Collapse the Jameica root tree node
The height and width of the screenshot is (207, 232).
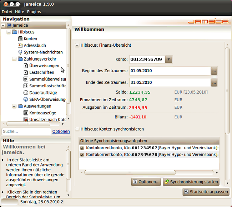pyautogui.click(x=3, y=25)
